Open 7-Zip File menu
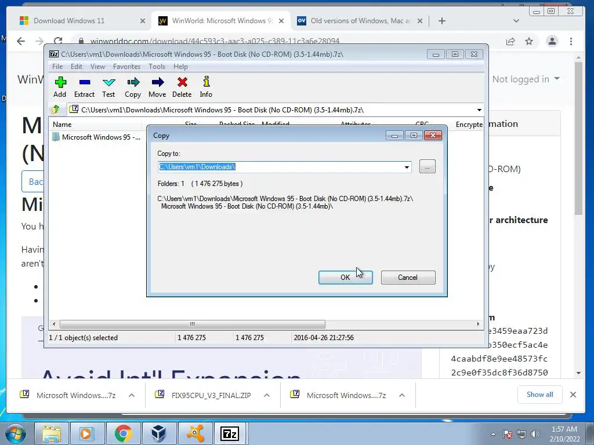The width and height of the screenshot is (594, 445). pos(57,67)
